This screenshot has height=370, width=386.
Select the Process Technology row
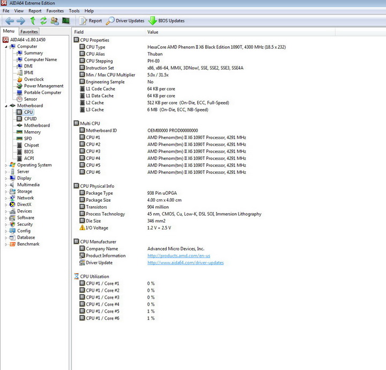170,214
